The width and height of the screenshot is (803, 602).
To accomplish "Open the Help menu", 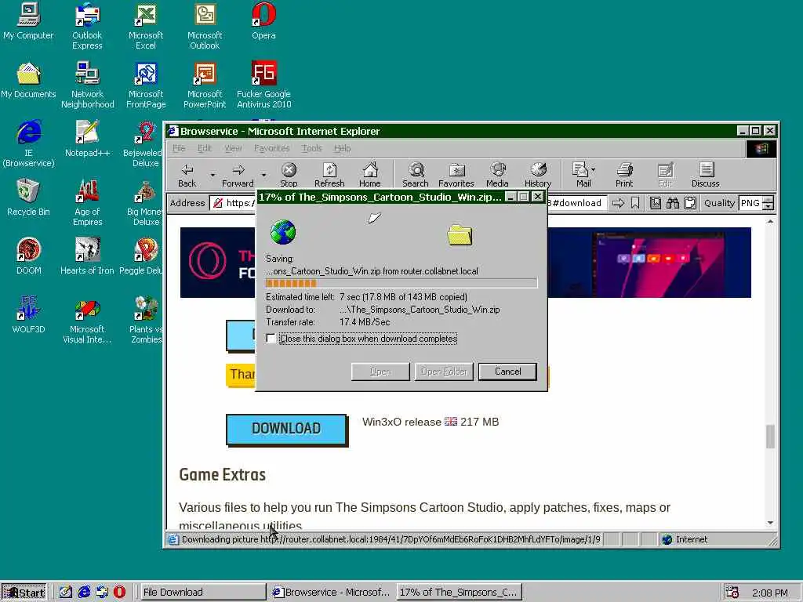I will (x=342, y=148).
